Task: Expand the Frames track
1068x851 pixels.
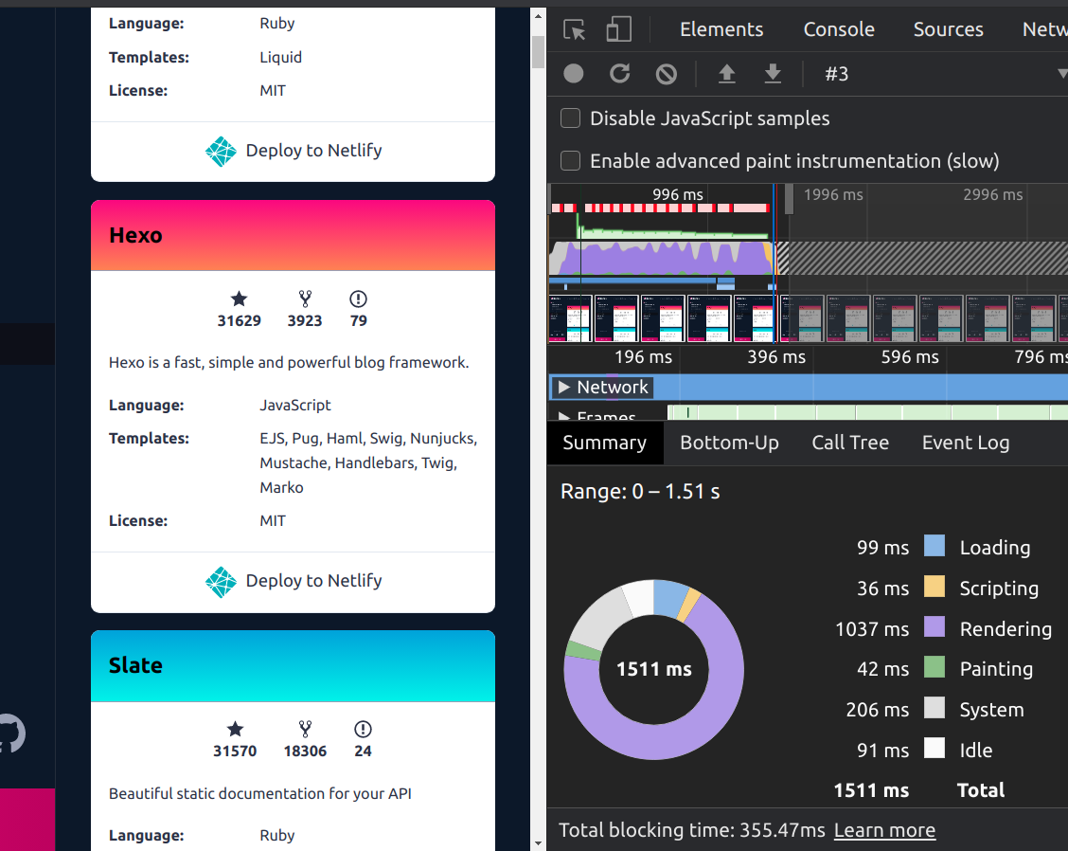Action: [x=564, y=416]
